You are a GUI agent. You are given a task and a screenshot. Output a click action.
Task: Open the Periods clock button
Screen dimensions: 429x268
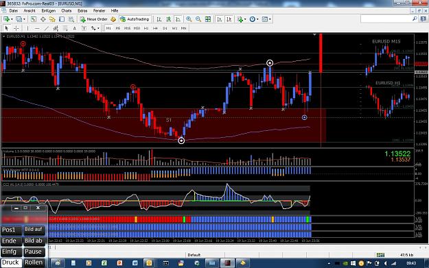pos(253,19)
